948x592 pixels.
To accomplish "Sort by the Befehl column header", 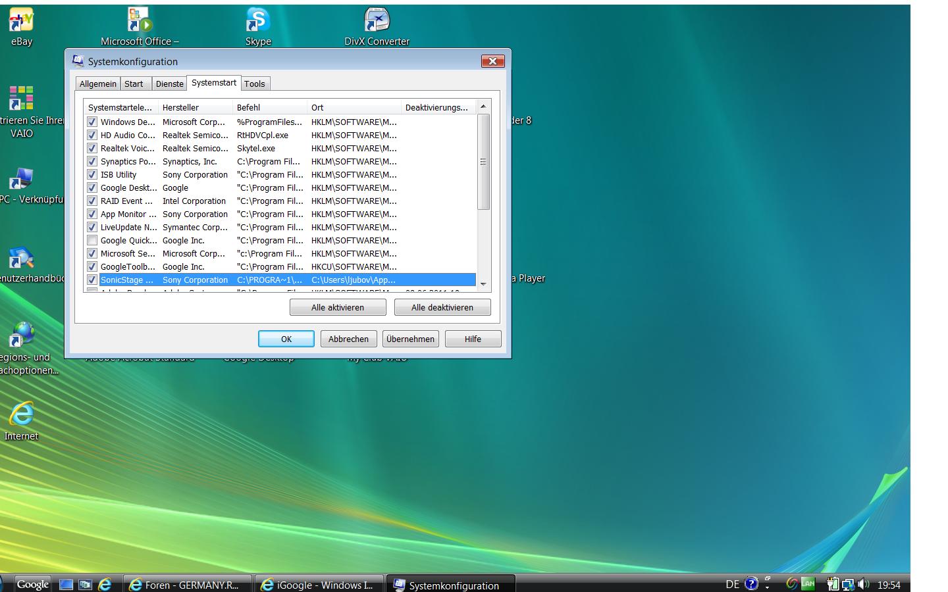I will coord(270,107).
